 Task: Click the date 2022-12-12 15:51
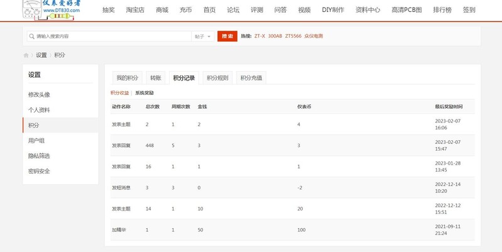click(x=447, y=209)
